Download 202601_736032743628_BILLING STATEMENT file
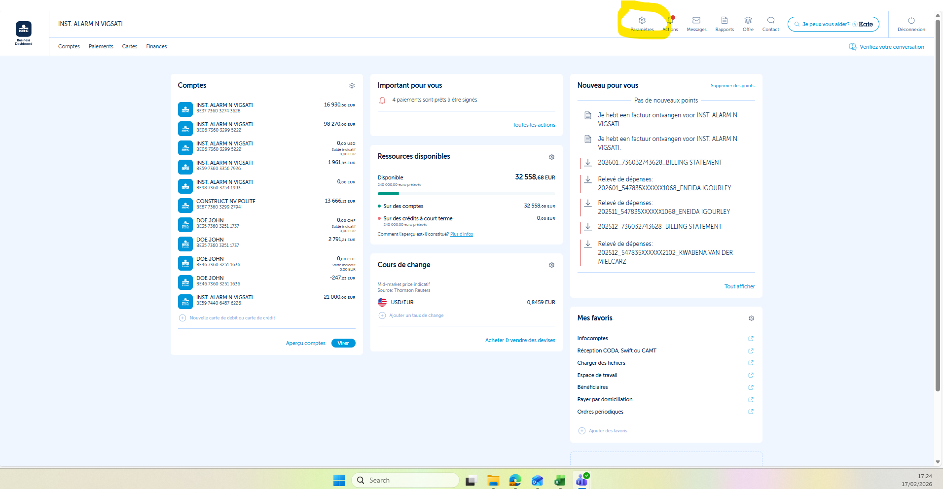Image resolution: width=943 pixels, height=489 pixels. coord(588,163)
